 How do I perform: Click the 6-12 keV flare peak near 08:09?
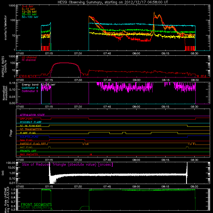coord(154,12)
